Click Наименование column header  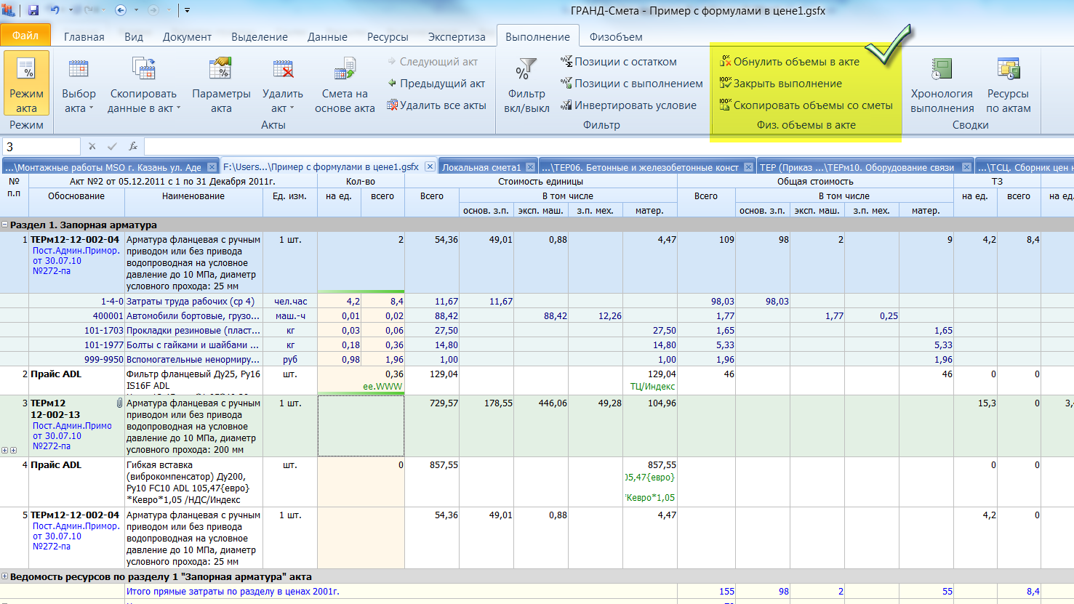click(x=193, y=196)
